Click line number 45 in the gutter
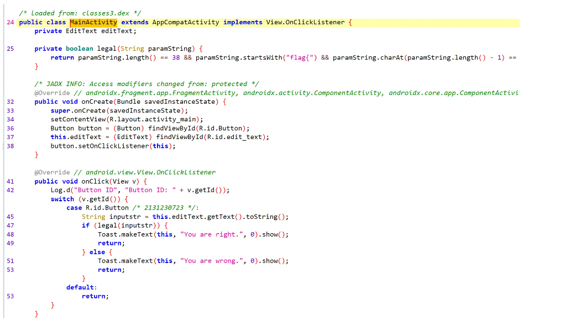The image size is (570, 327). click(x=10, y=217)
